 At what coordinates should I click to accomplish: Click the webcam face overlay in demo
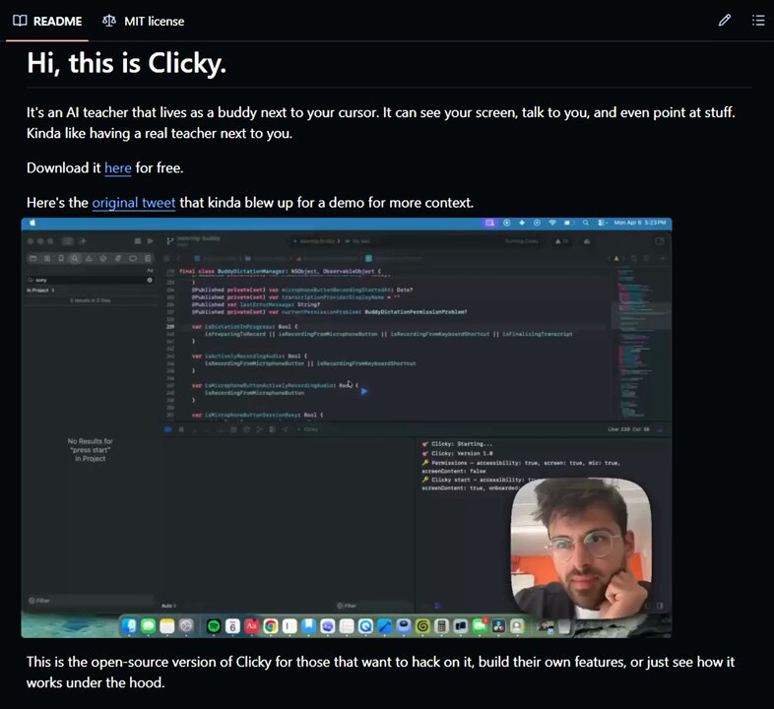coord(582,548)
